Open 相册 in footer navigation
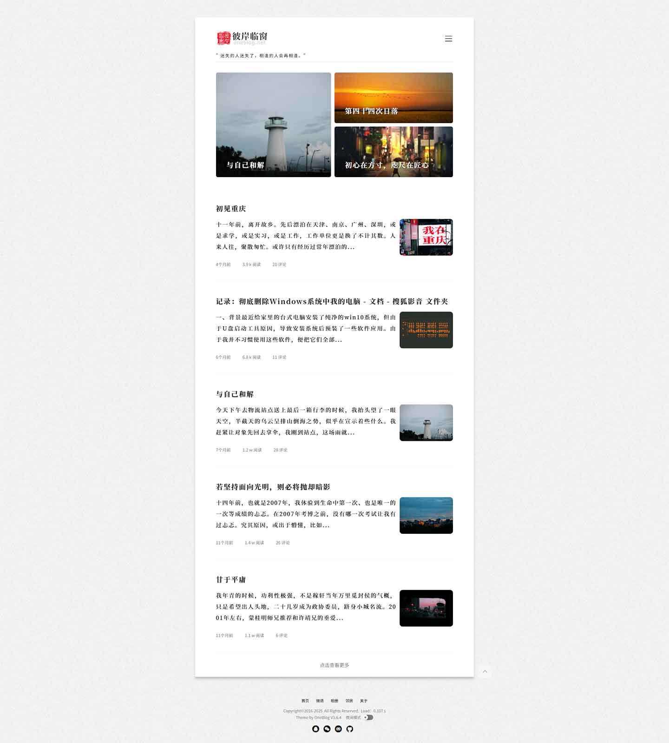 point(334,701)
